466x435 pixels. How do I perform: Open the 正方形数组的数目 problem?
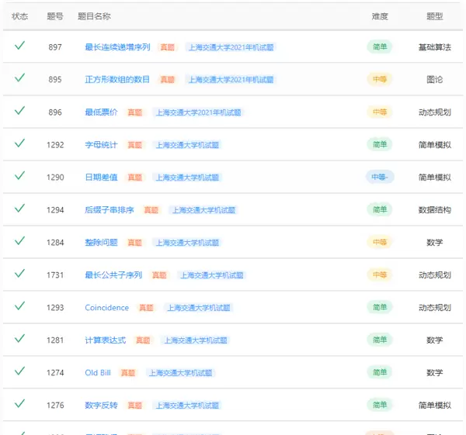[117, 80]
